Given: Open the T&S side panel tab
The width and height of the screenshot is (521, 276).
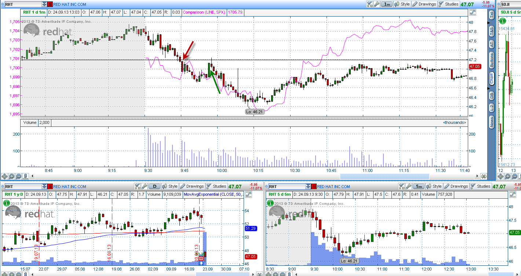Looking at the screenshot, I should pos(492,31).
